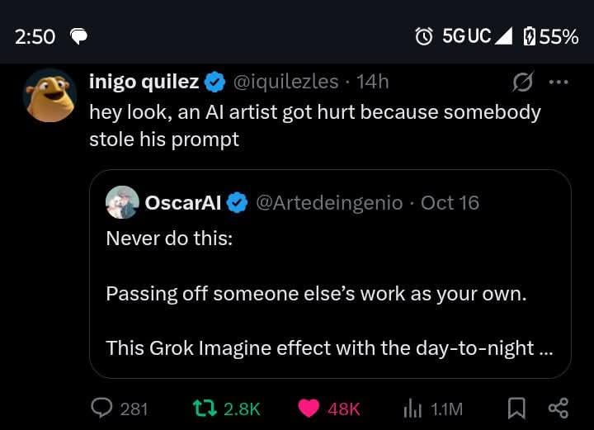Open the @iquilezles handle link
Screen dimensions: 594x430
pos(286,82)
